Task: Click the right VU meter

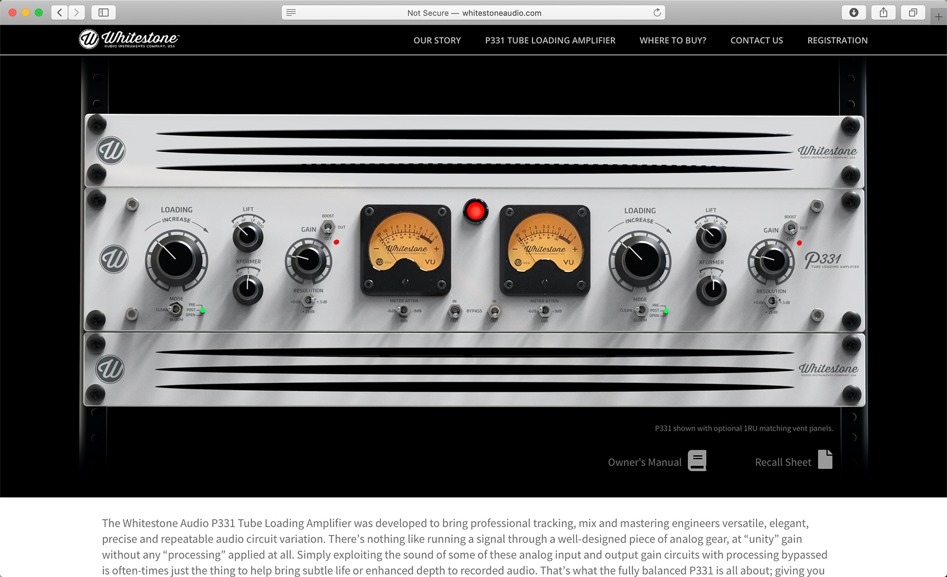Action: tap(545, 250)
